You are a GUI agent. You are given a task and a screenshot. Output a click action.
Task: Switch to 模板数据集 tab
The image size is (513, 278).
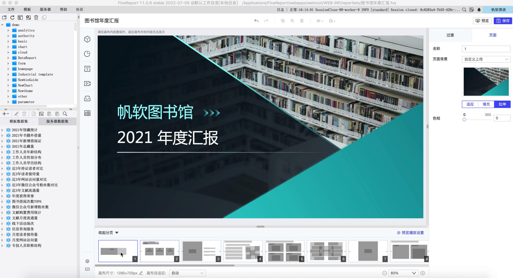pyautogui.click(x=19, y=122)
